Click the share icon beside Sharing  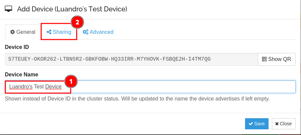49,32
